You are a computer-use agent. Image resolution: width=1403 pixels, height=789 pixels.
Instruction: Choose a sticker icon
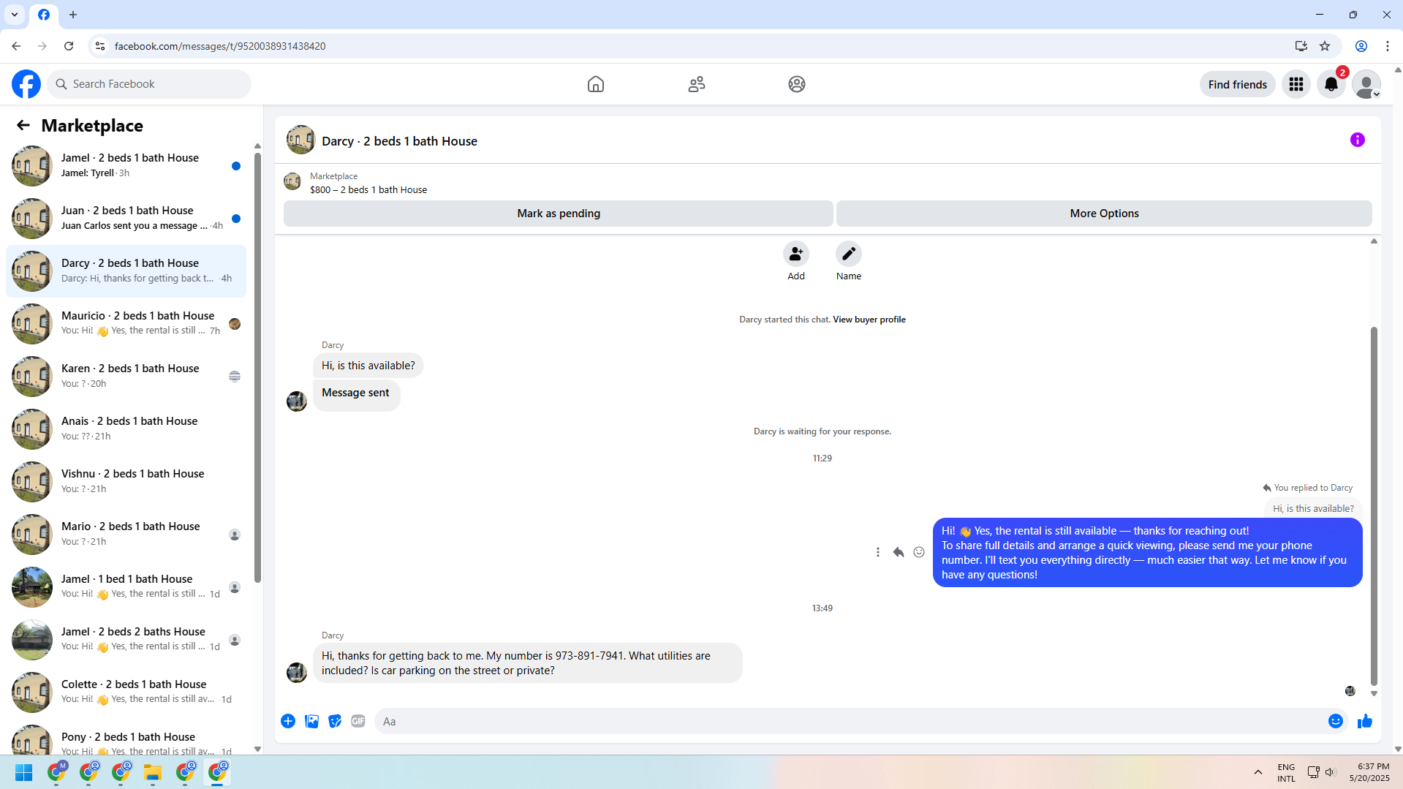(x=335, y=722)
